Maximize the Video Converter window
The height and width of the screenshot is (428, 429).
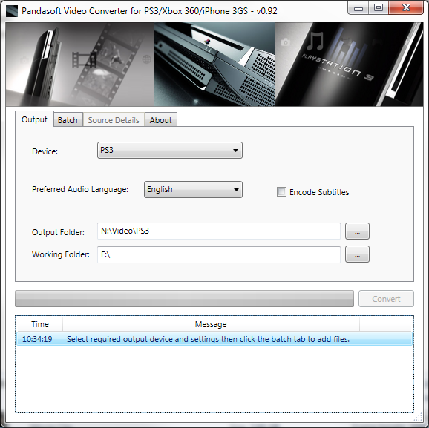pos(379,8)
